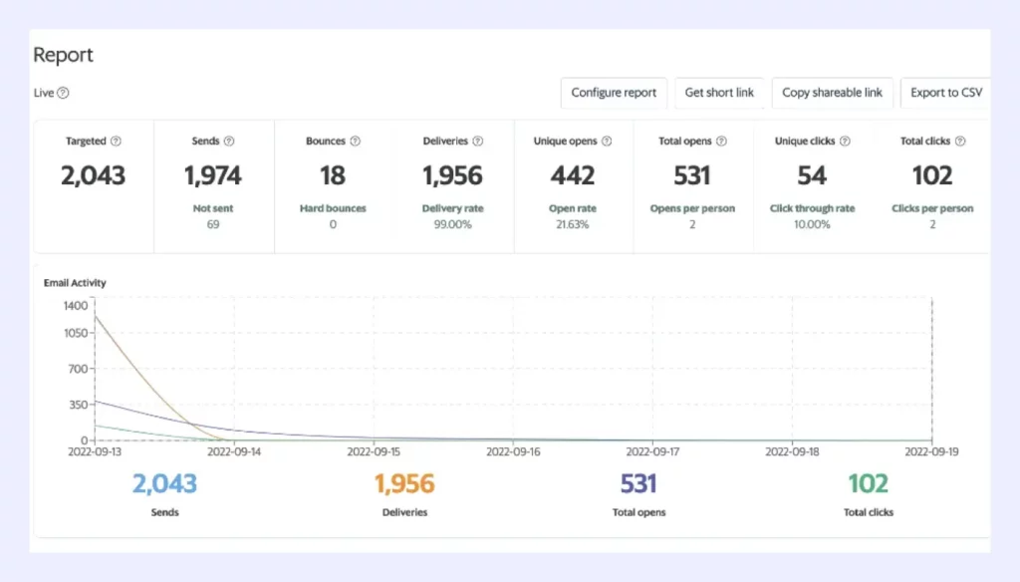Select the Sends value 1,974
Image resolution: width=1020 pixels, height=582 pixels.
pyautogui.click(x=213, y=175)
